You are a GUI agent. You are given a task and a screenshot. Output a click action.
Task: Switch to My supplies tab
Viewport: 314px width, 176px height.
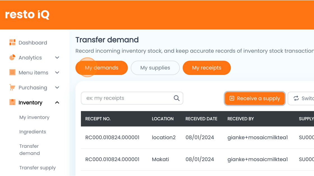coord(155,68)
